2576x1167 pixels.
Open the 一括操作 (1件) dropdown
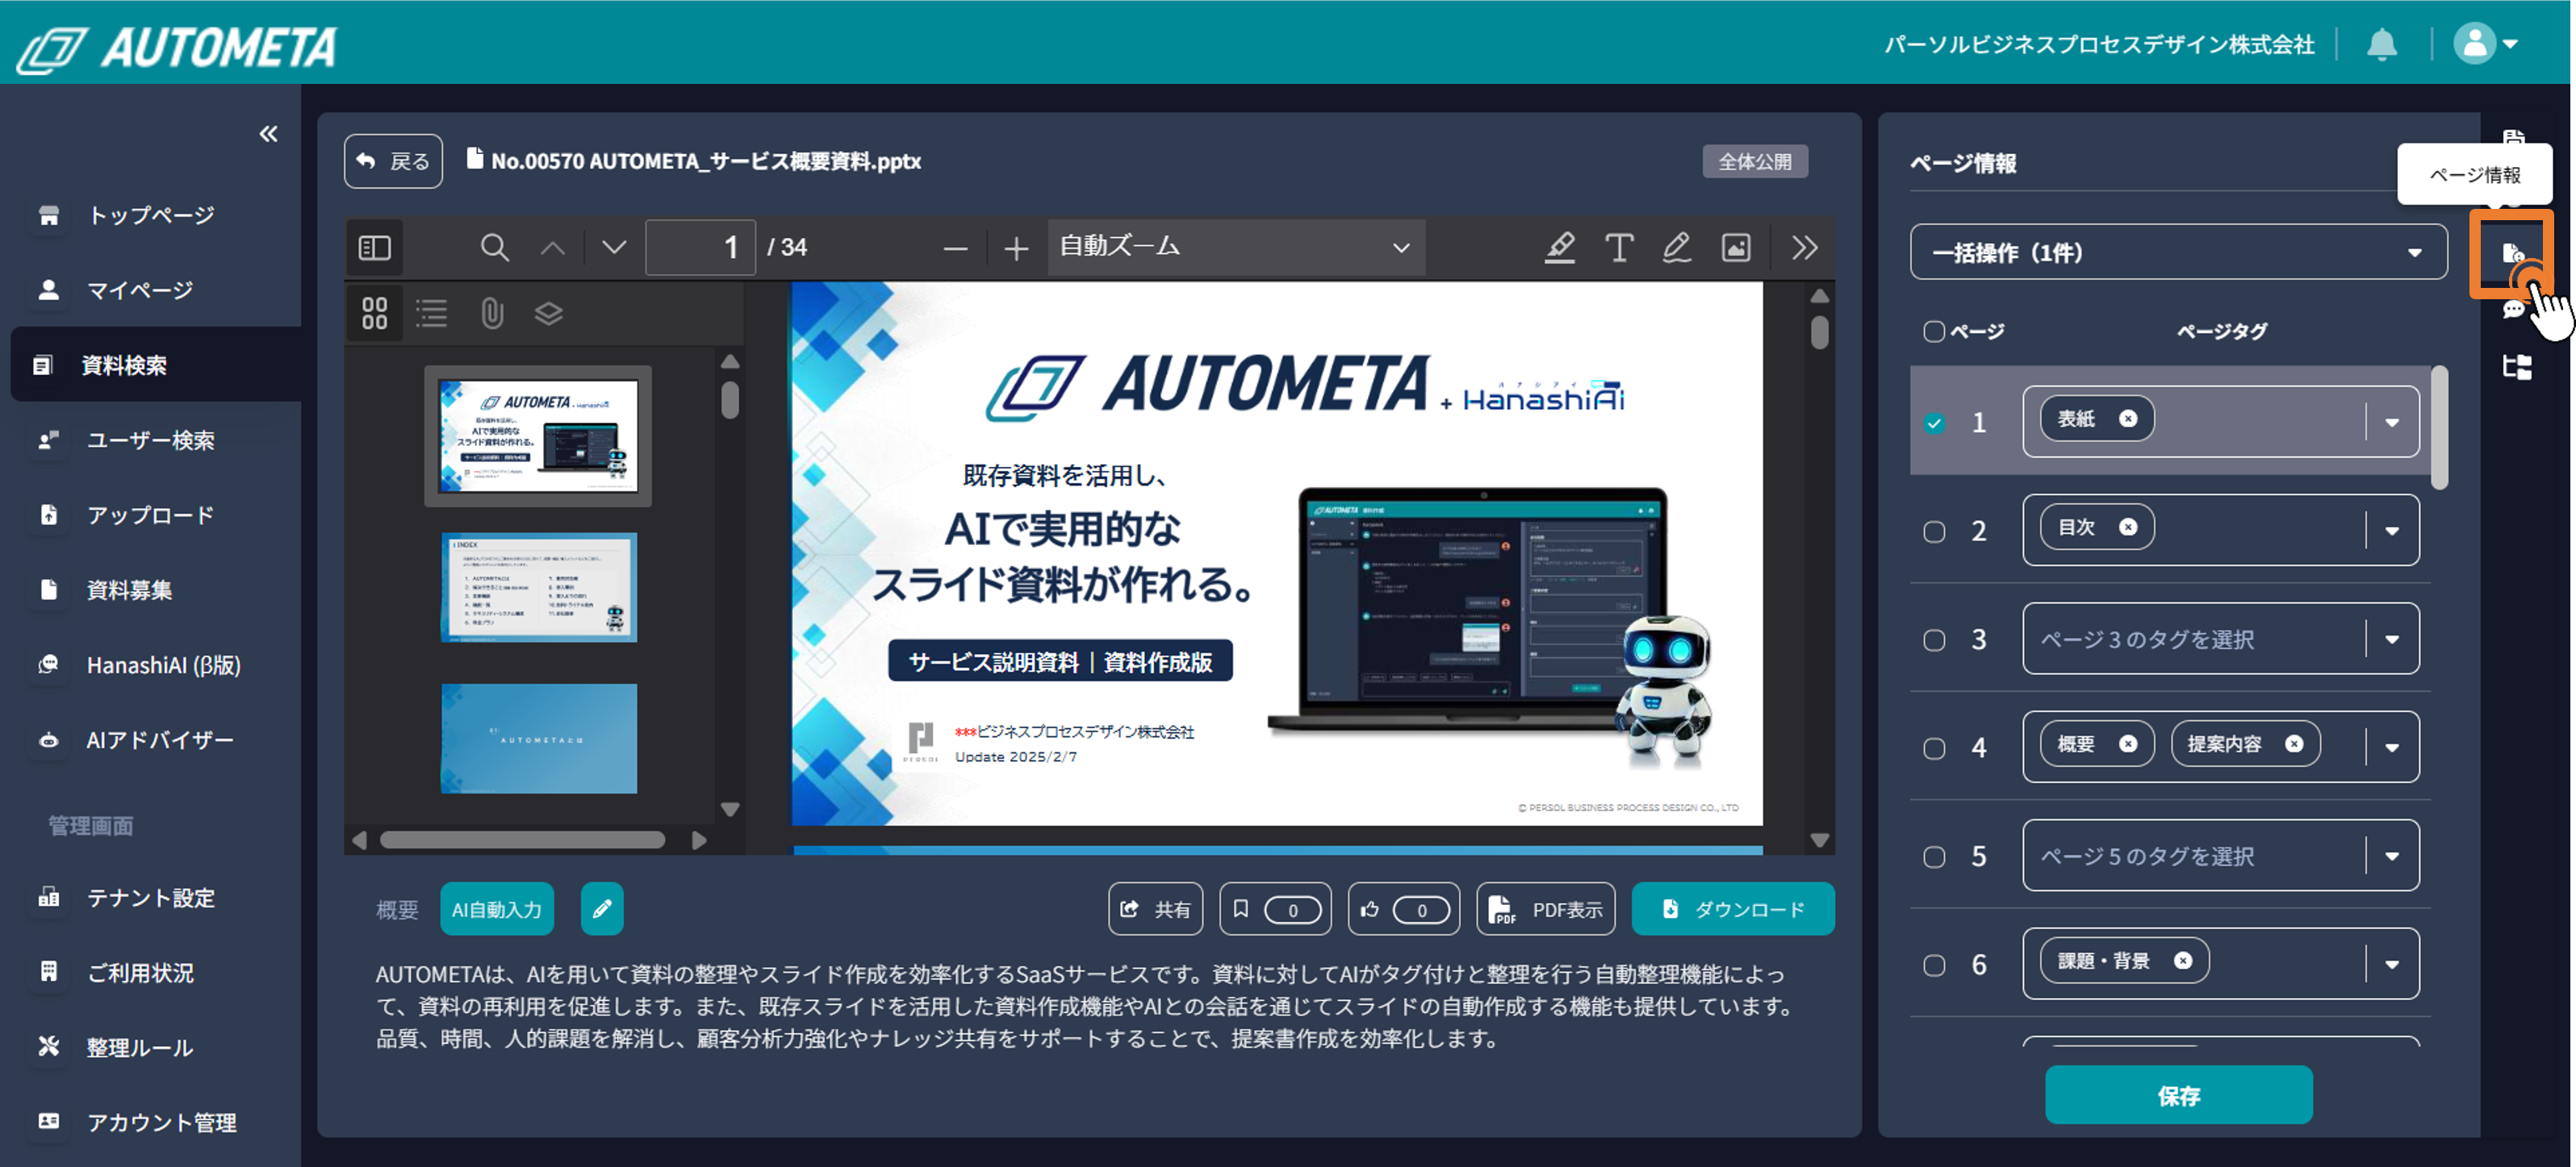[x=2178, y=252]
